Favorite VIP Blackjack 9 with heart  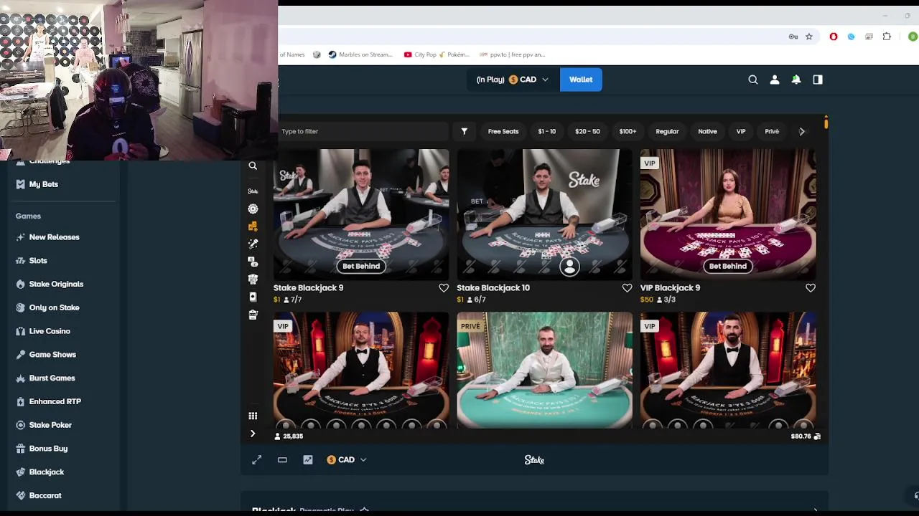click(811, 288)
